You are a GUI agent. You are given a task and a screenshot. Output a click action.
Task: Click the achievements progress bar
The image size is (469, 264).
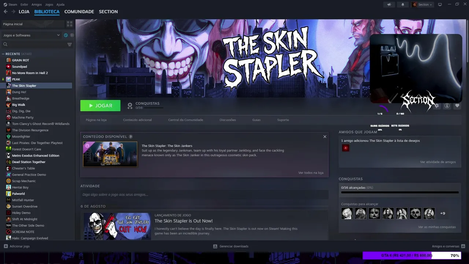[x=400, y=192]
